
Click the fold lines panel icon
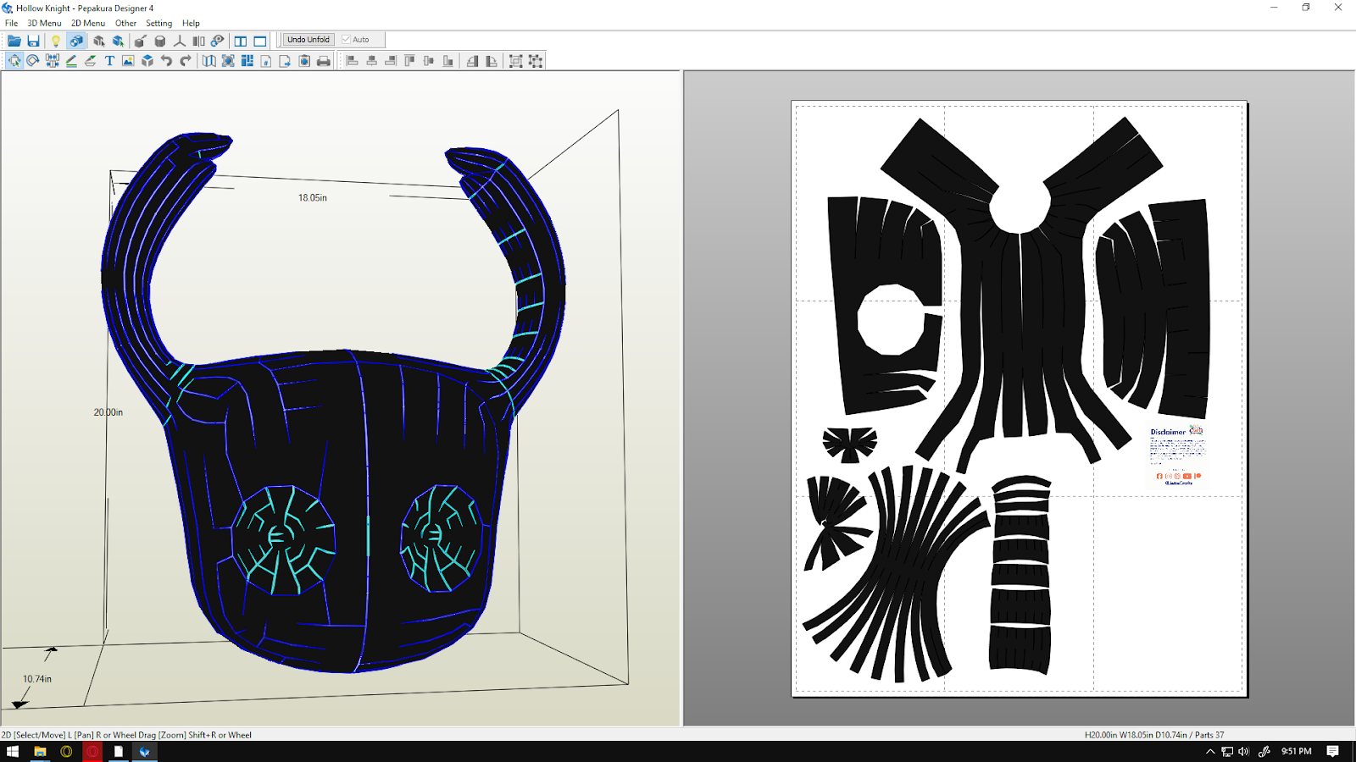coord(199,41)
